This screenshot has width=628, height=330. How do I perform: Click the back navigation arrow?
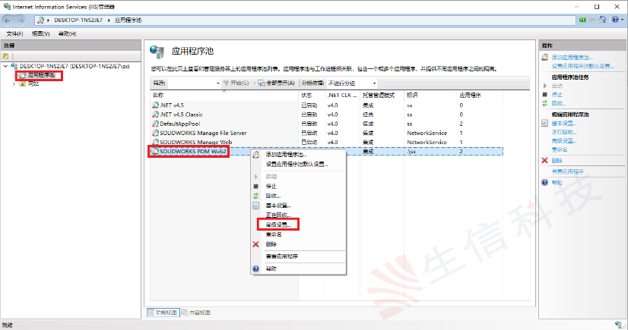8,20
